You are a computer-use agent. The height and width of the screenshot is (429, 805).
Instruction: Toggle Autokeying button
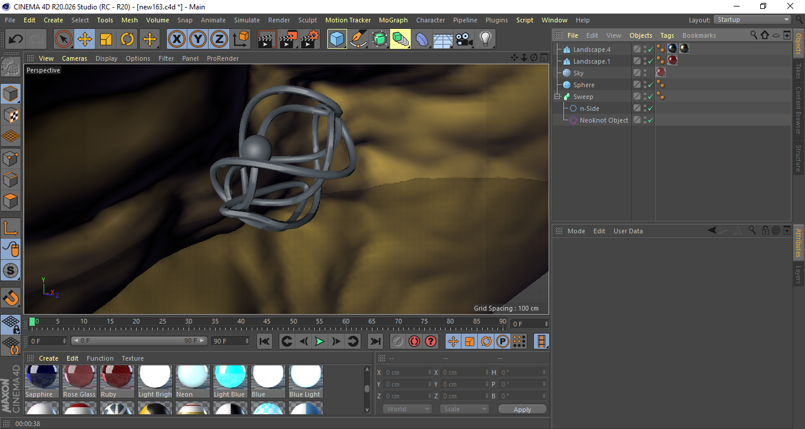(x=414, y=341)
